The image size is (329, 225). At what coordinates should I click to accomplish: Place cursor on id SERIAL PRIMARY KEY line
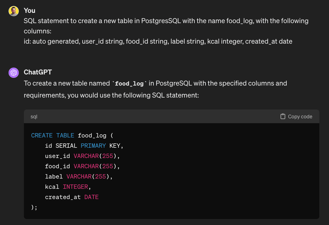pos(84,146)
